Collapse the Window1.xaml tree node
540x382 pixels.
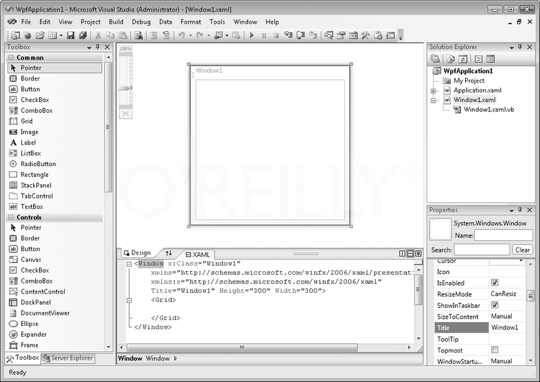pos(433,101)
